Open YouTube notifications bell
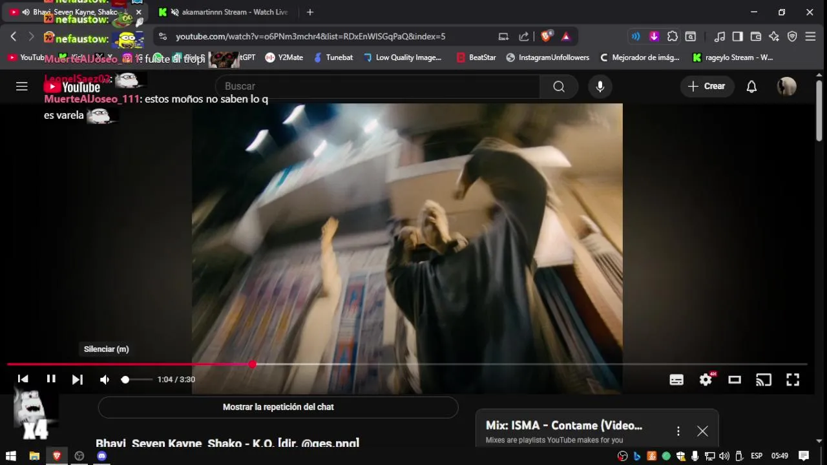Screen dimensions: 827x465 tap(751, 87)
